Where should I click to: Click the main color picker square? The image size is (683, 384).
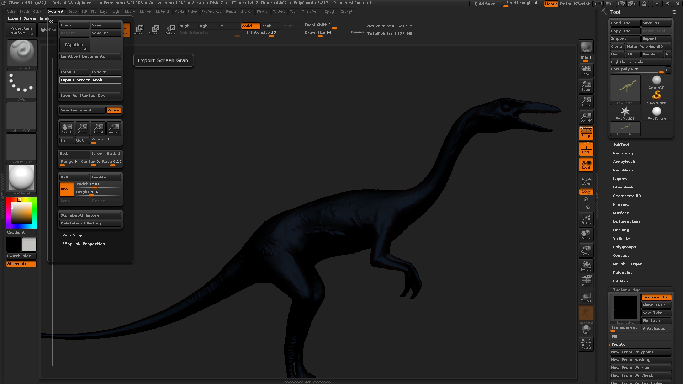pyautogui.click(x=21, y=213)
